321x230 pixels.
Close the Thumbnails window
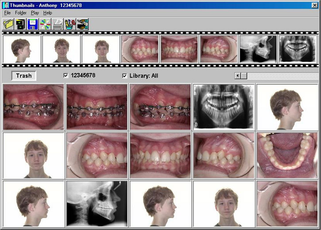coord(315,5)
